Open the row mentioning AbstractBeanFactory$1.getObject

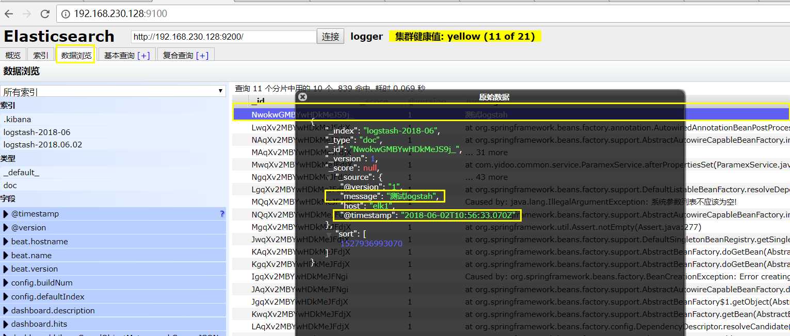click(x=511, y=302)
